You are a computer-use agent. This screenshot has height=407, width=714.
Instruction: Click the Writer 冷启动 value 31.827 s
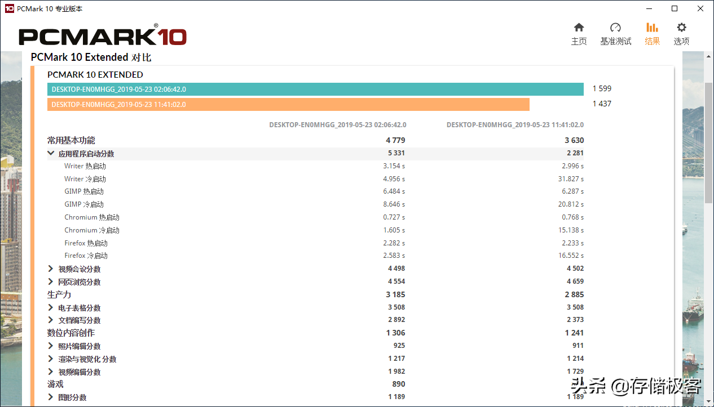coord(571,179)
